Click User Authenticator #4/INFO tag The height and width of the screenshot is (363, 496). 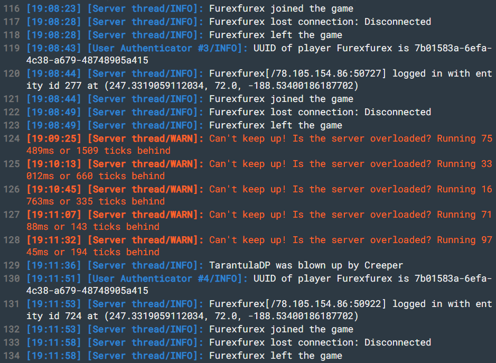(x=167, y=278)
